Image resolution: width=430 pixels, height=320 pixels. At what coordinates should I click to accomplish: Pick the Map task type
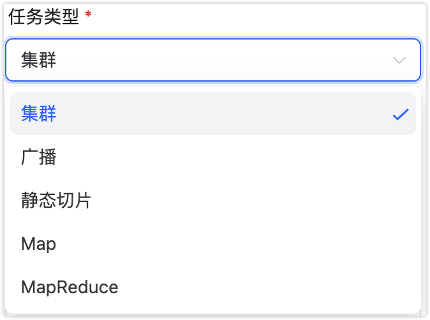tap(38, 244)
